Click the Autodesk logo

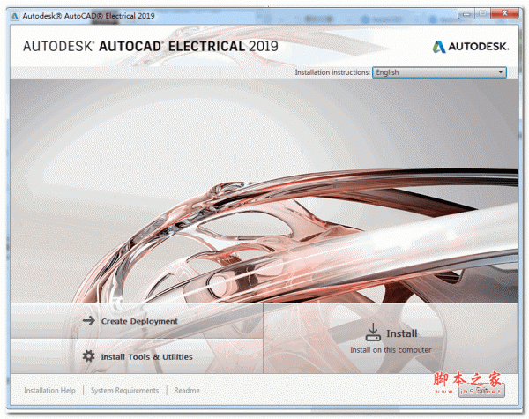(x=471, y=47)
